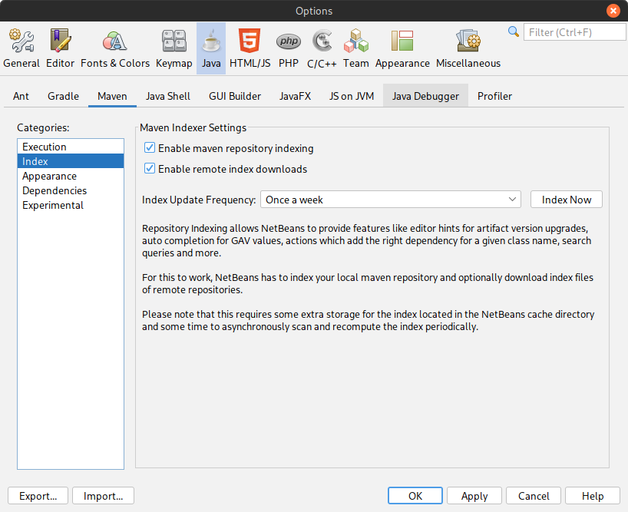
Task: Toggle Enable remote index downloads checkbox
Action: [x=150, y=169]
